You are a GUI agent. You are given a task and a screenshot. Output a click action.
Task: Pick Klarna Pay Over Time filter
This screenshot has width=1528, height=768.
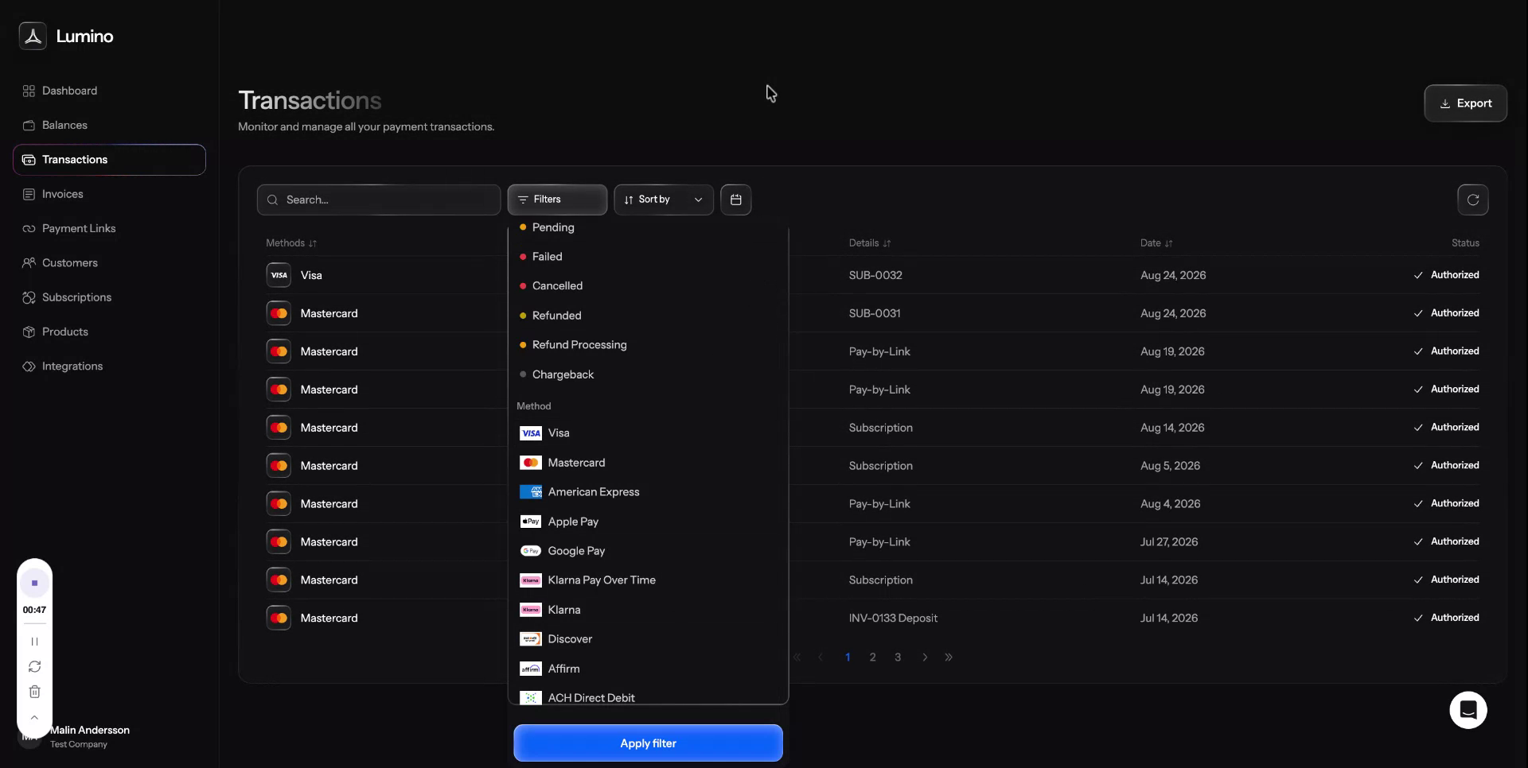[648, 580]
